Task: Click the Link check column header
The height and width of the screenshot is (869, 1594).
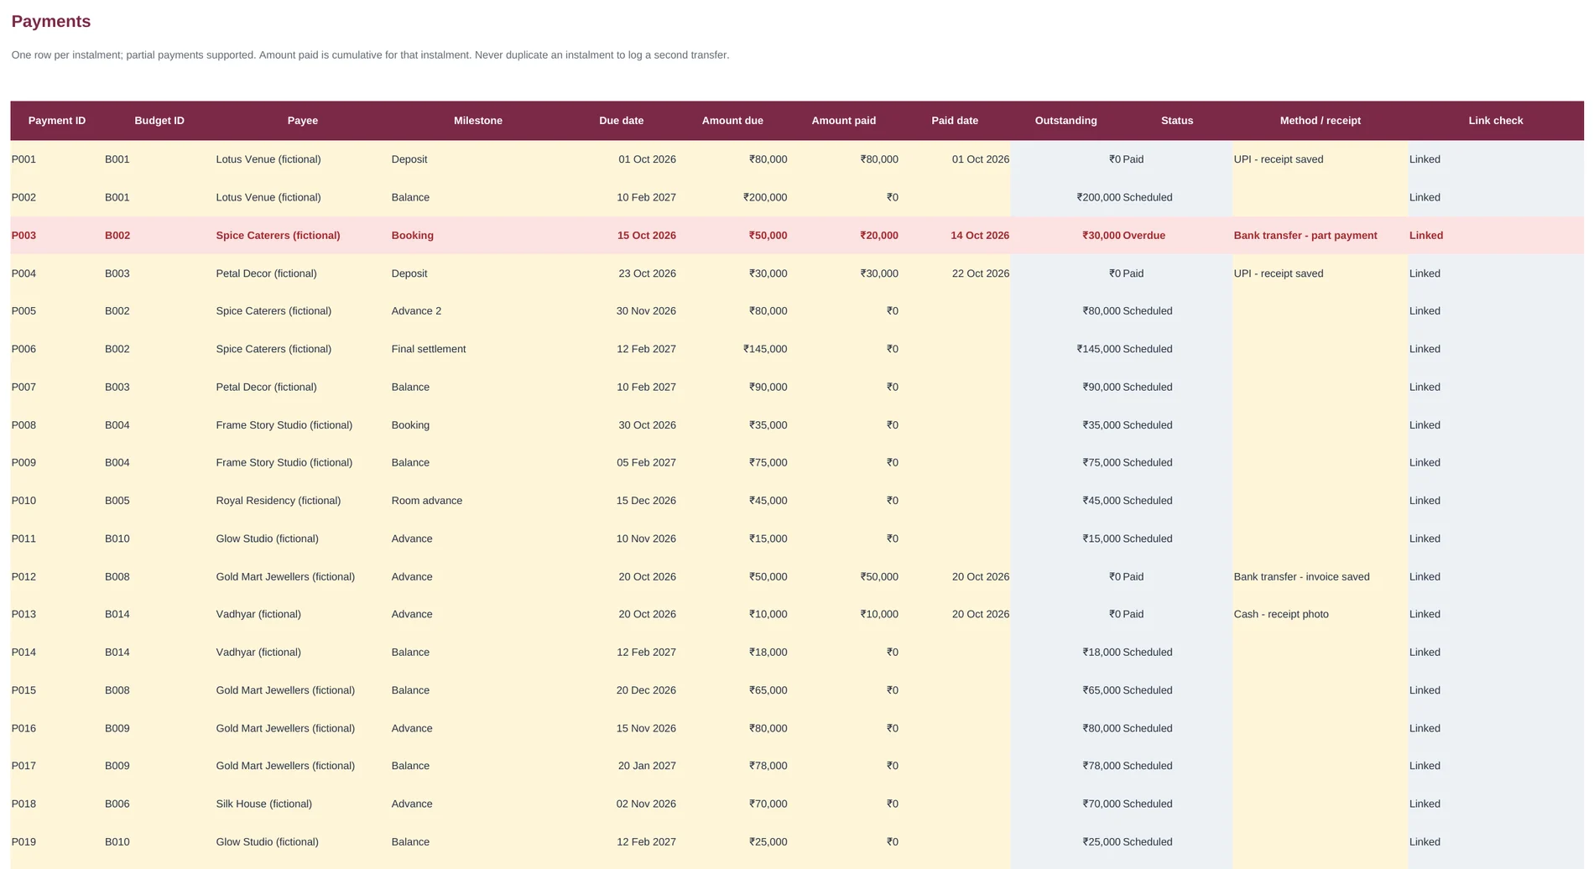Action: pos(1496,121)
